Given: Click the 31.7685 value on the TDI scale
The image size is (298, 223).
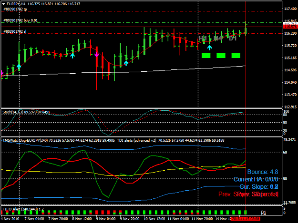Looking at the screenshot, I should 289,203.
